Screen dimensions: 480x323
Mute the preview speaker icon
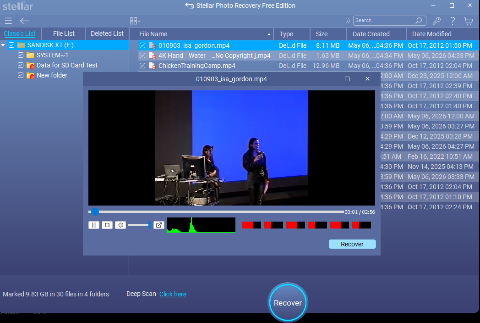click(x=120, y=225)
